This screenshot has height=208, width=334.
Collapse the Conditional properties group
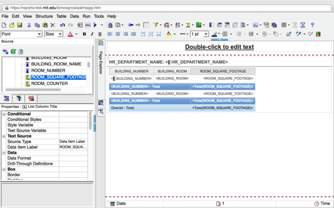coord(4,114)
